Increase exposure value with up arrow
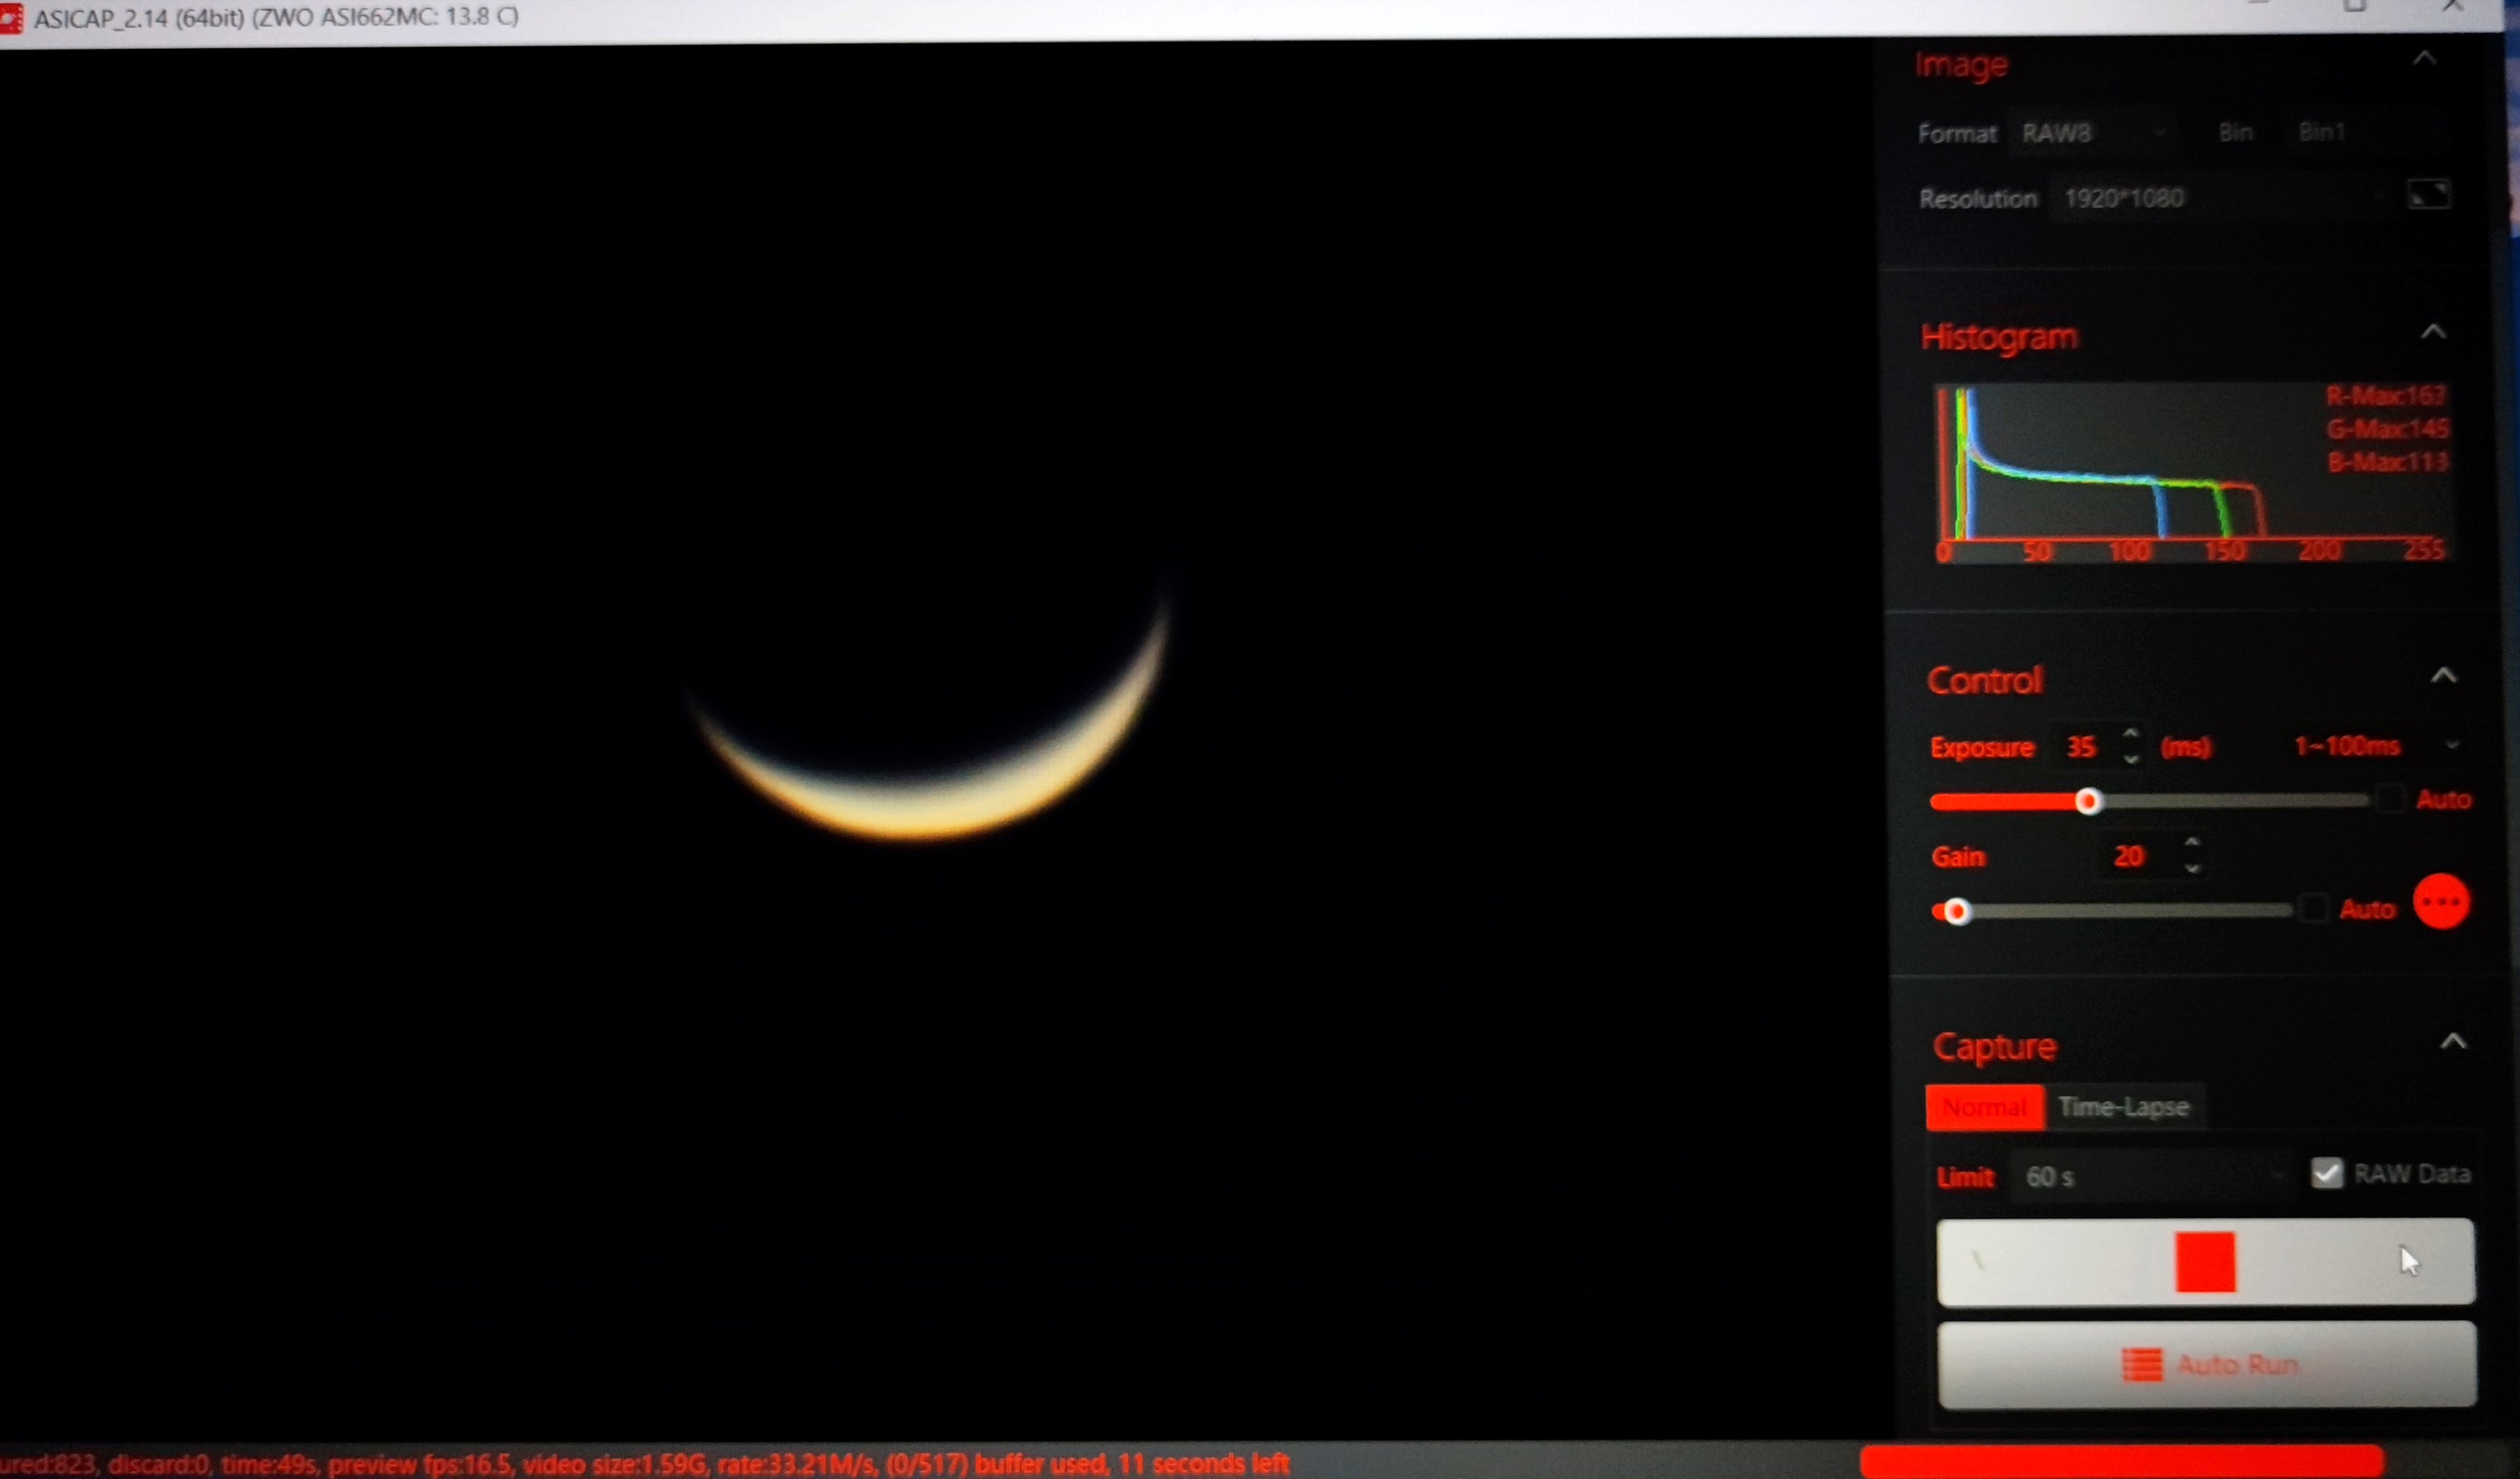Viewport: 2520px width, 1479px height. pyautogui.click(x=2130, y=734)
